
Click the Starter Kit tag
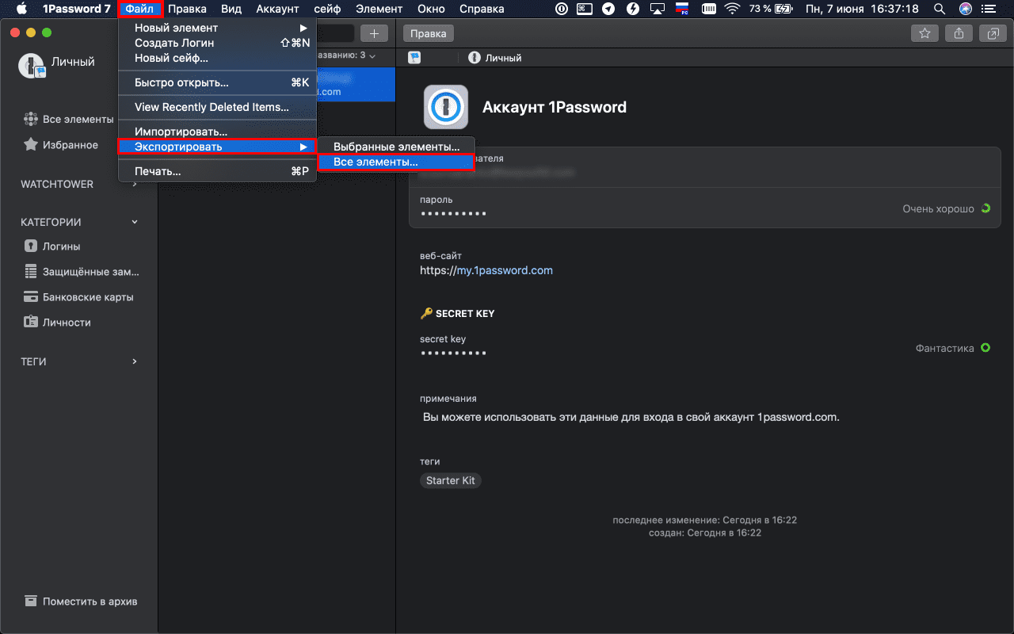click(450, 481)
